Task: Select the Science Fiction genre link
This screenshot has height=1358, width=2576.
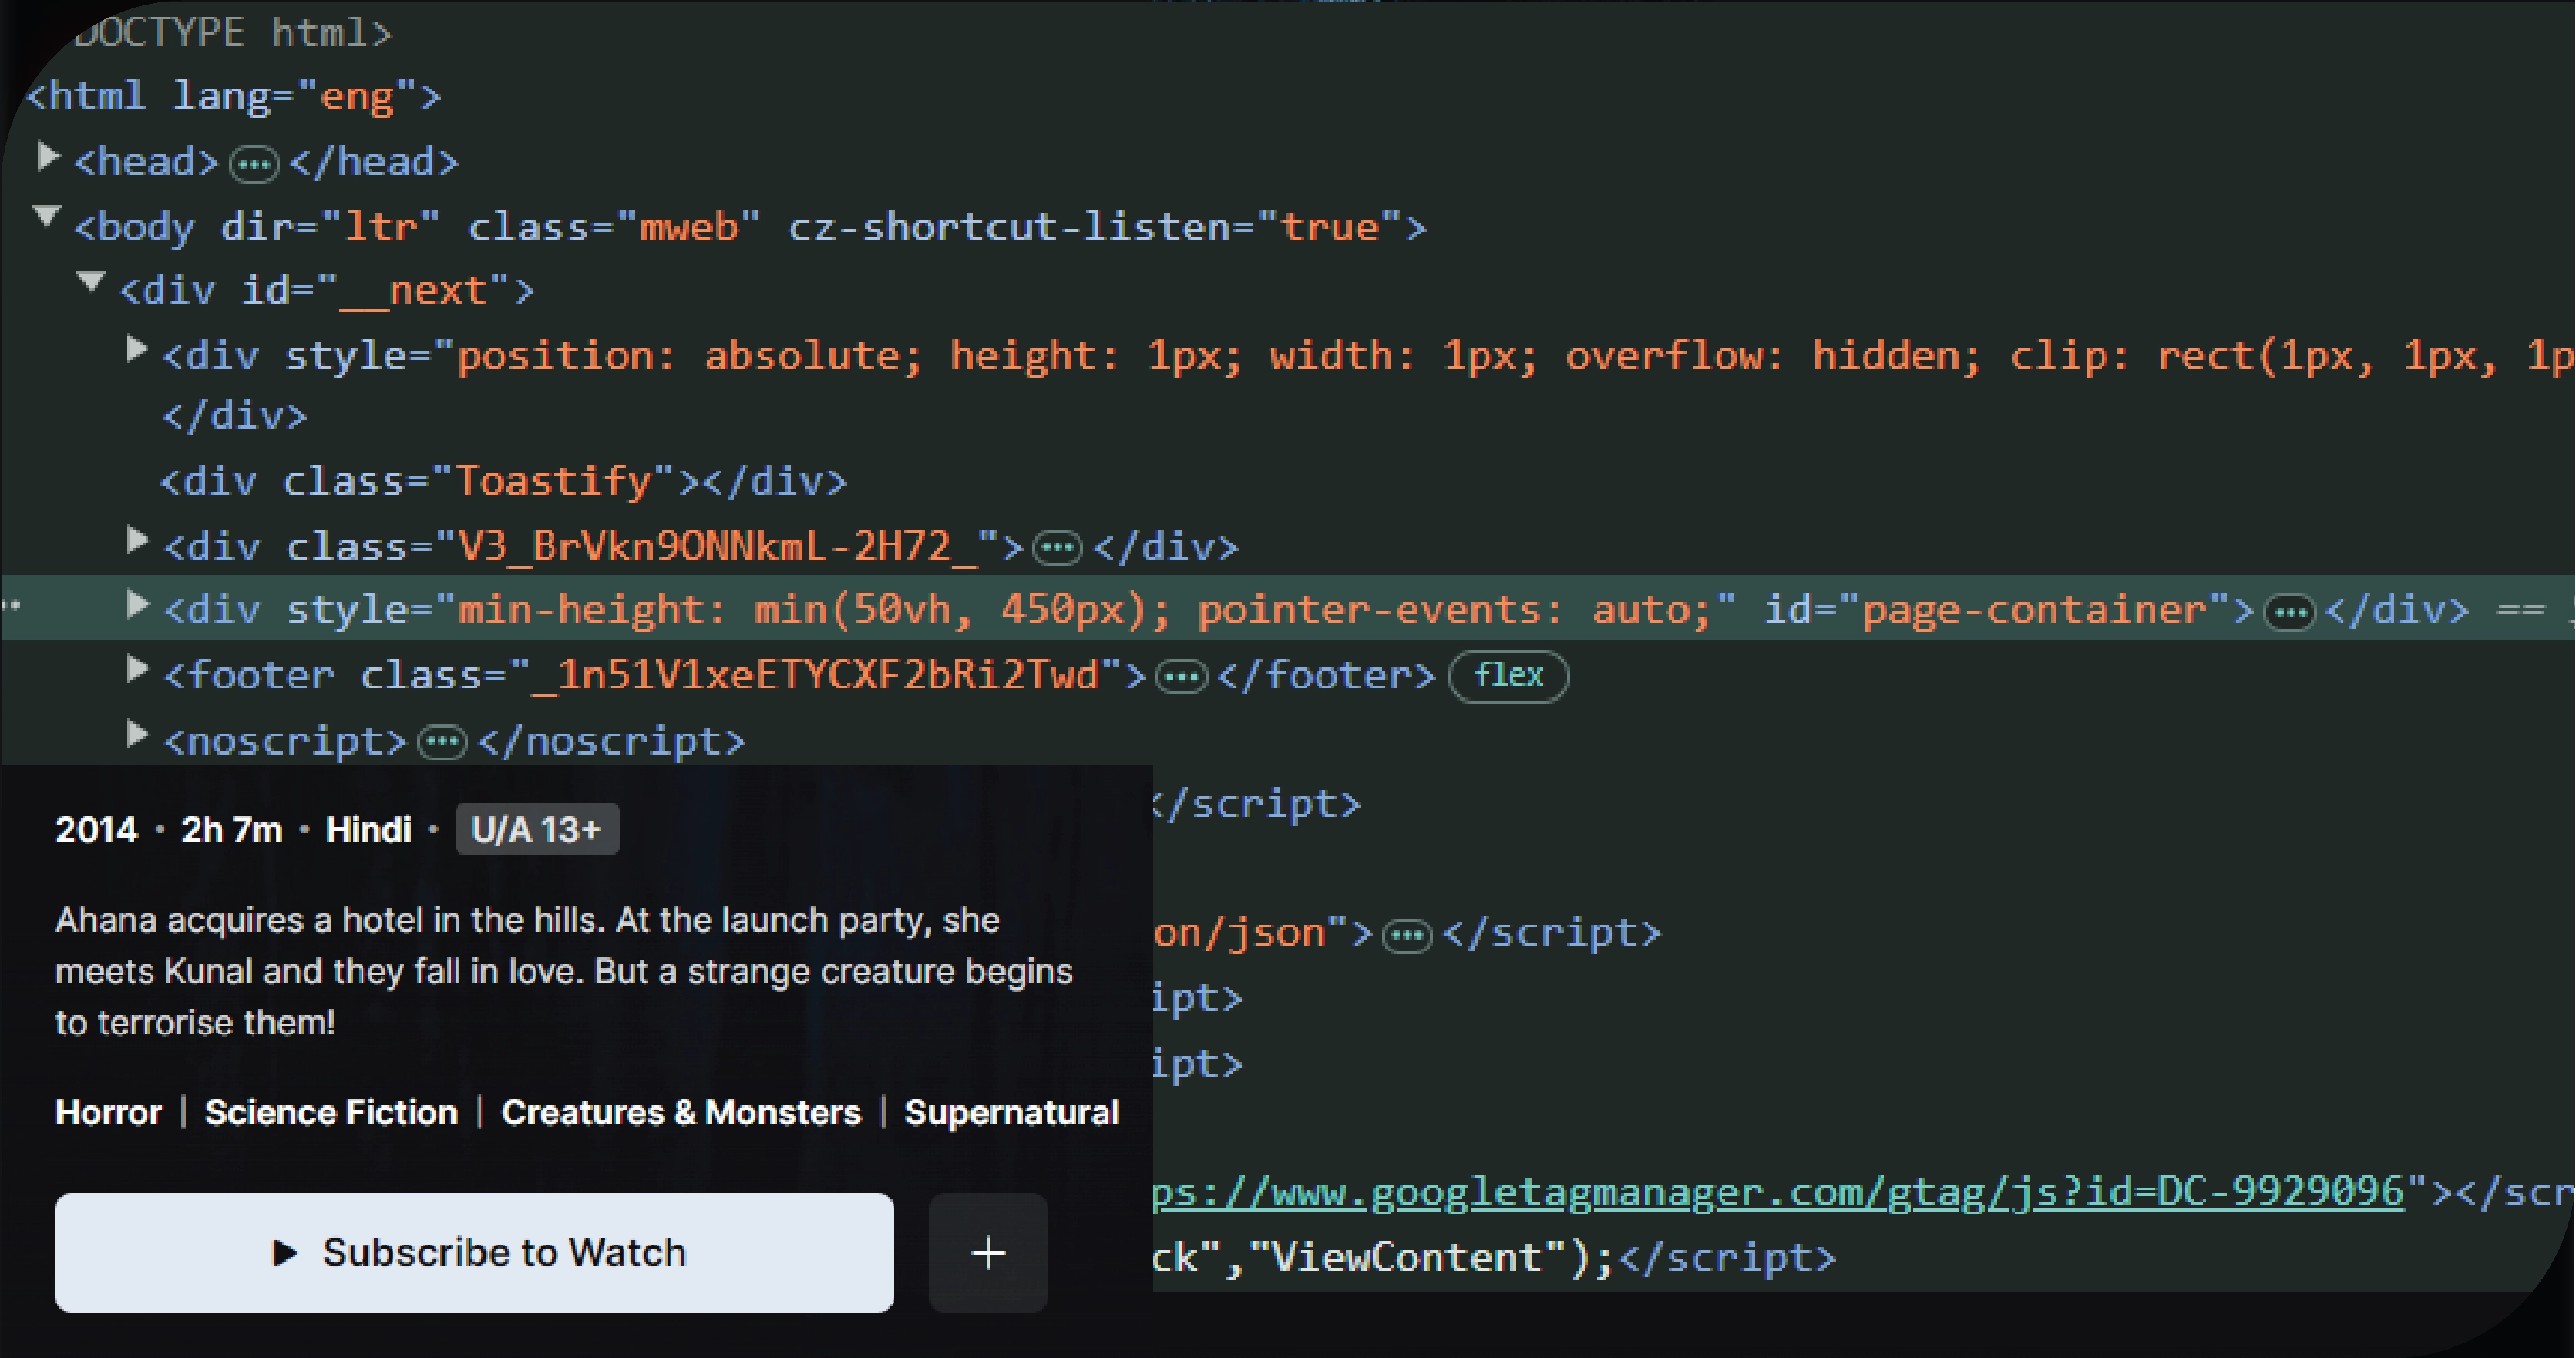Action: coord(331,1112)
